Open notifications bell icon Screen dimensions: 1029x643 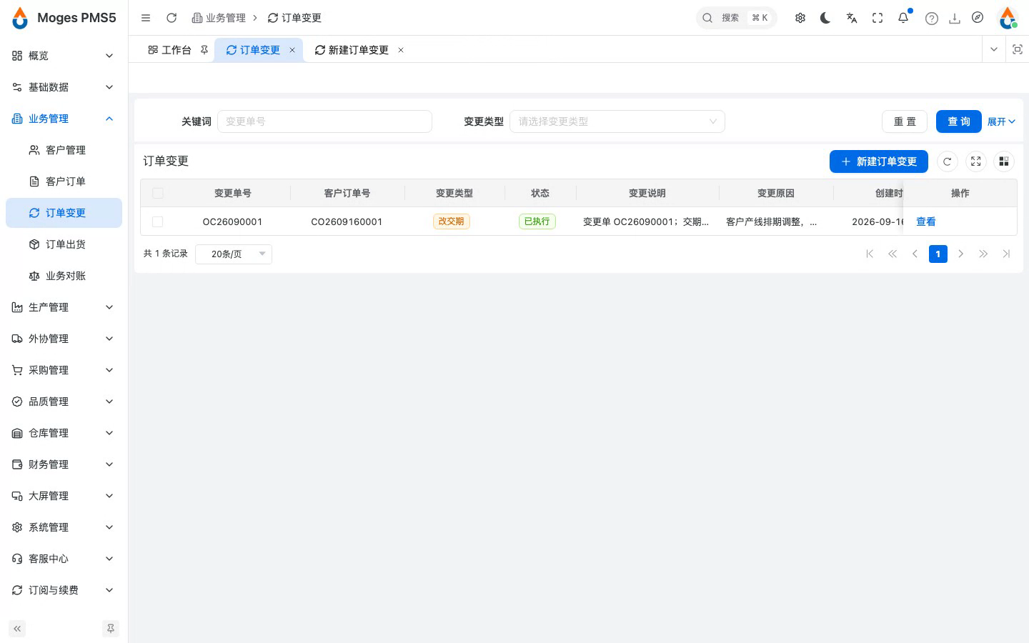click(x=903, y=18)
